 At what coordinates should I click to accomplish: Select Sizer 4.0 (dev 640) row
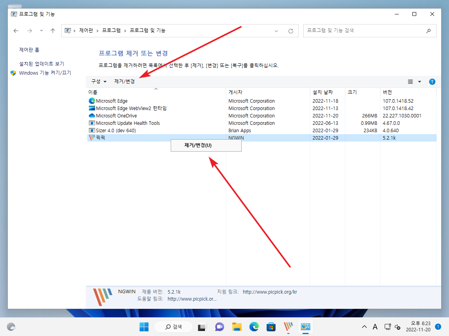pos(262,131)
